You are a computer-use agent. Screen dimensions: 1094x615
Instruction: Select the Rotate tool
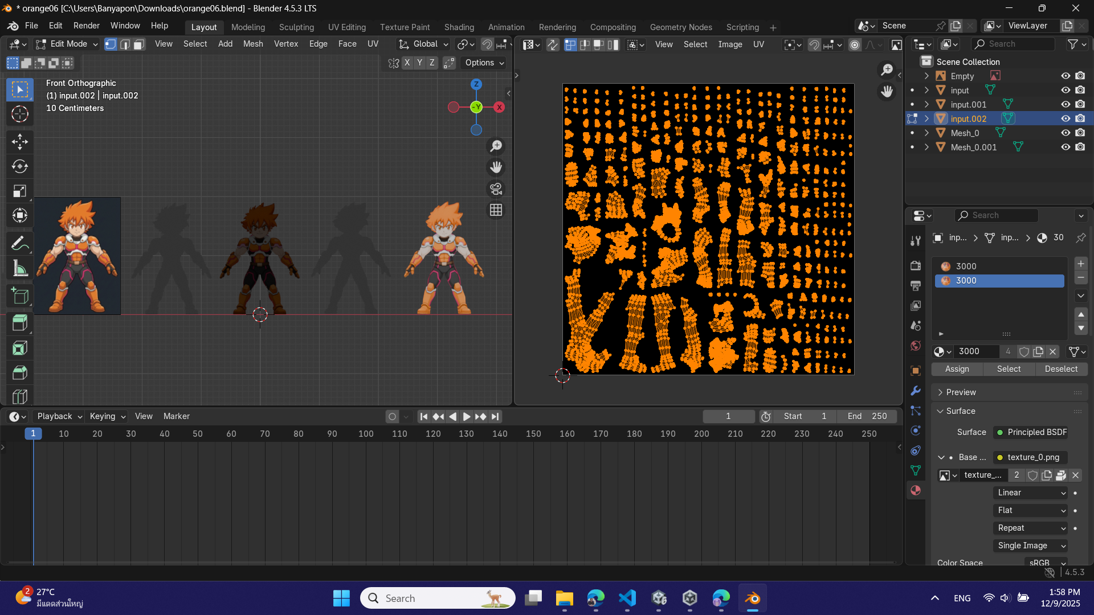pos(20,166)
